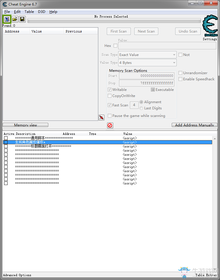
Task: Close the Cheat Engine window
Action: [211, 3]
